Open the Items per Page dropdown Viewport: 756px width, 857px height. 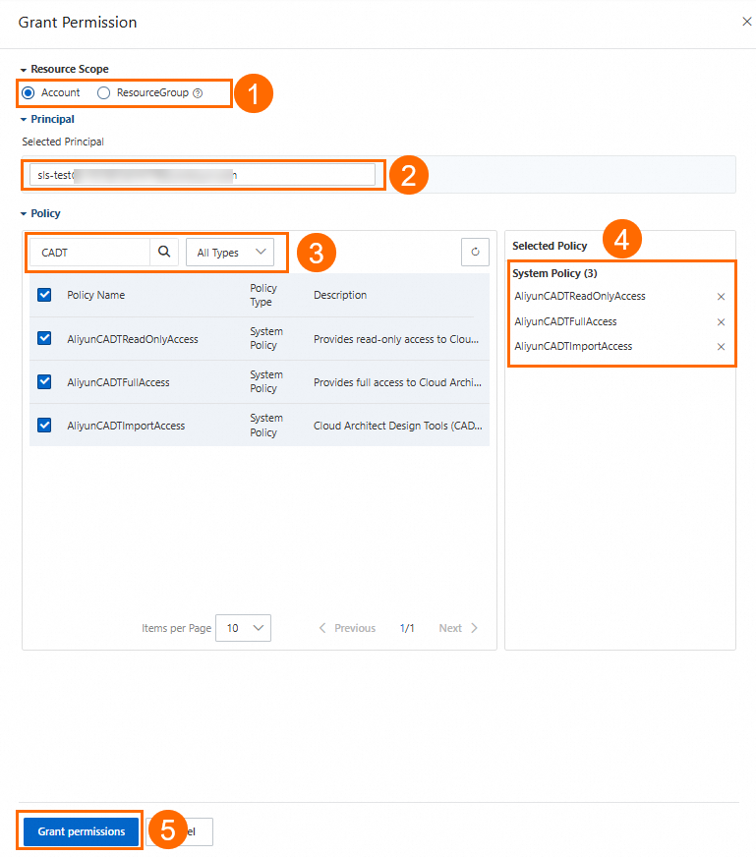[x=243, y=628]
